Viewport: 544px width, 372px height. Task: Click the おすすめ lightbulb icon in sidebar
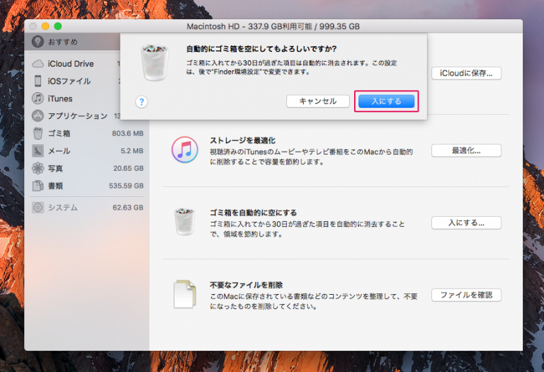tap(38, 42)
